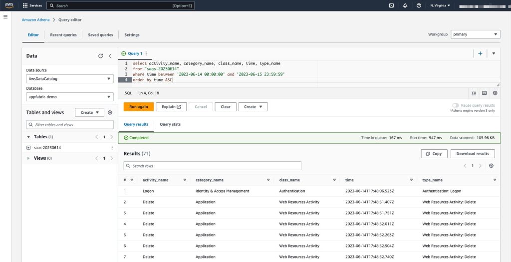
Task: Select the Query stats tab
Action: (x=170, y=124)
